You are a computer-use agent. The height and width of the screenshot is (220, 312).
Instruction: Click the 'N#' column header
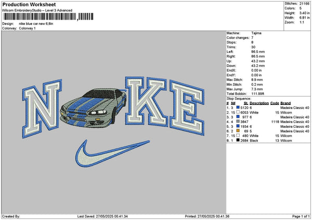(233, 103)
